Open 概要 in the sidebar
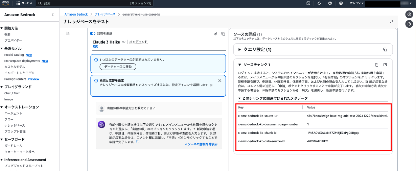Image resolution: width=416 pixels, height=171 pixels. pyautogui.click(x=7, y=34)
